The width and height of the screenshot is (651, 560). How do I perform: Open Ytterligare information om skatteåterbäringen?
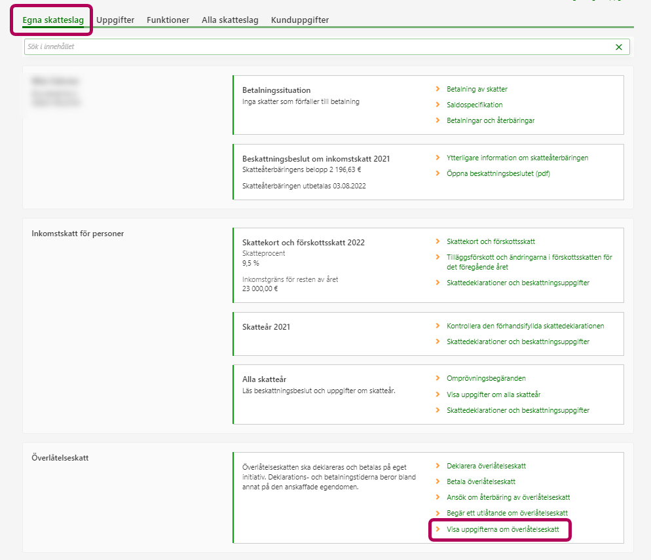click(517, 158)
